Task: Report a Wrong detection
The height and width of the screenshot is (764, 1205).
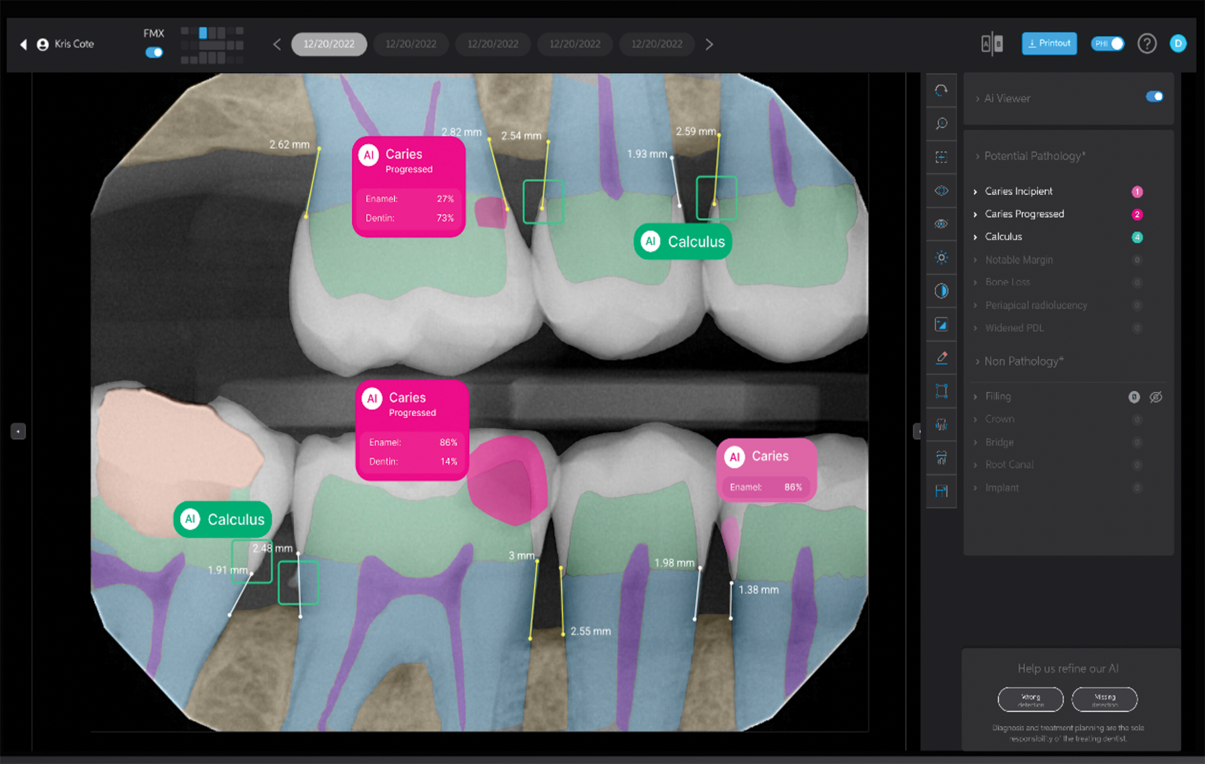Action: pos(1030,700)
